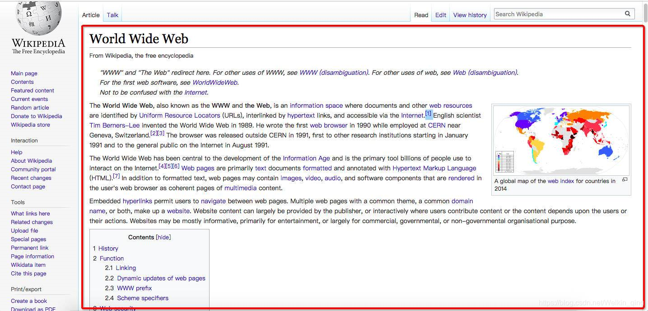Click citation reference [1]
648x311 pixels.
tap(429, 114)
